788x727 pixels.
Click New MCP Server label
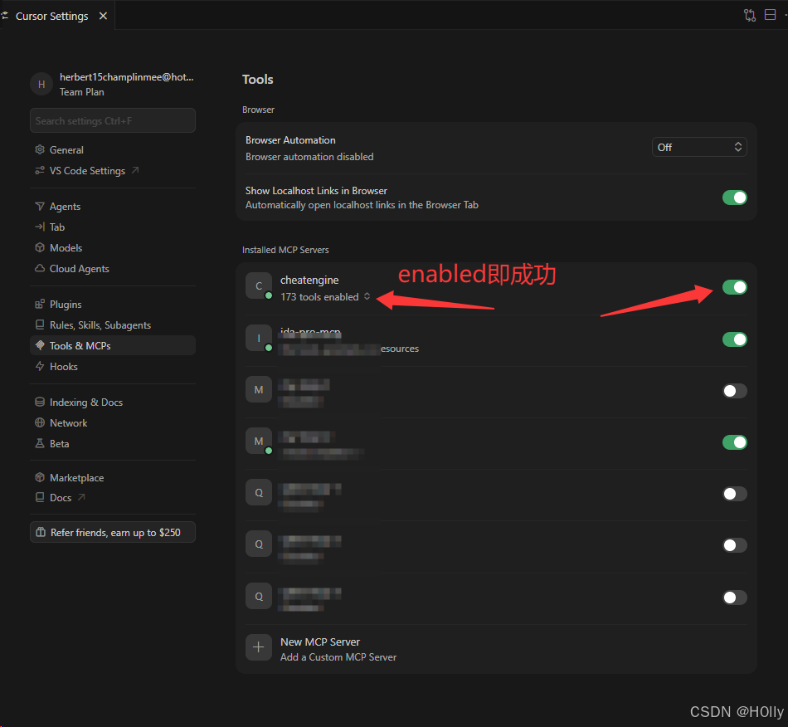tap(320, 642)
